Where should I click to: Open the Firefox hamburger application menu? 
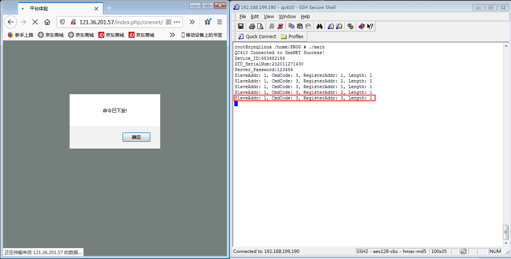coord(220,22)
